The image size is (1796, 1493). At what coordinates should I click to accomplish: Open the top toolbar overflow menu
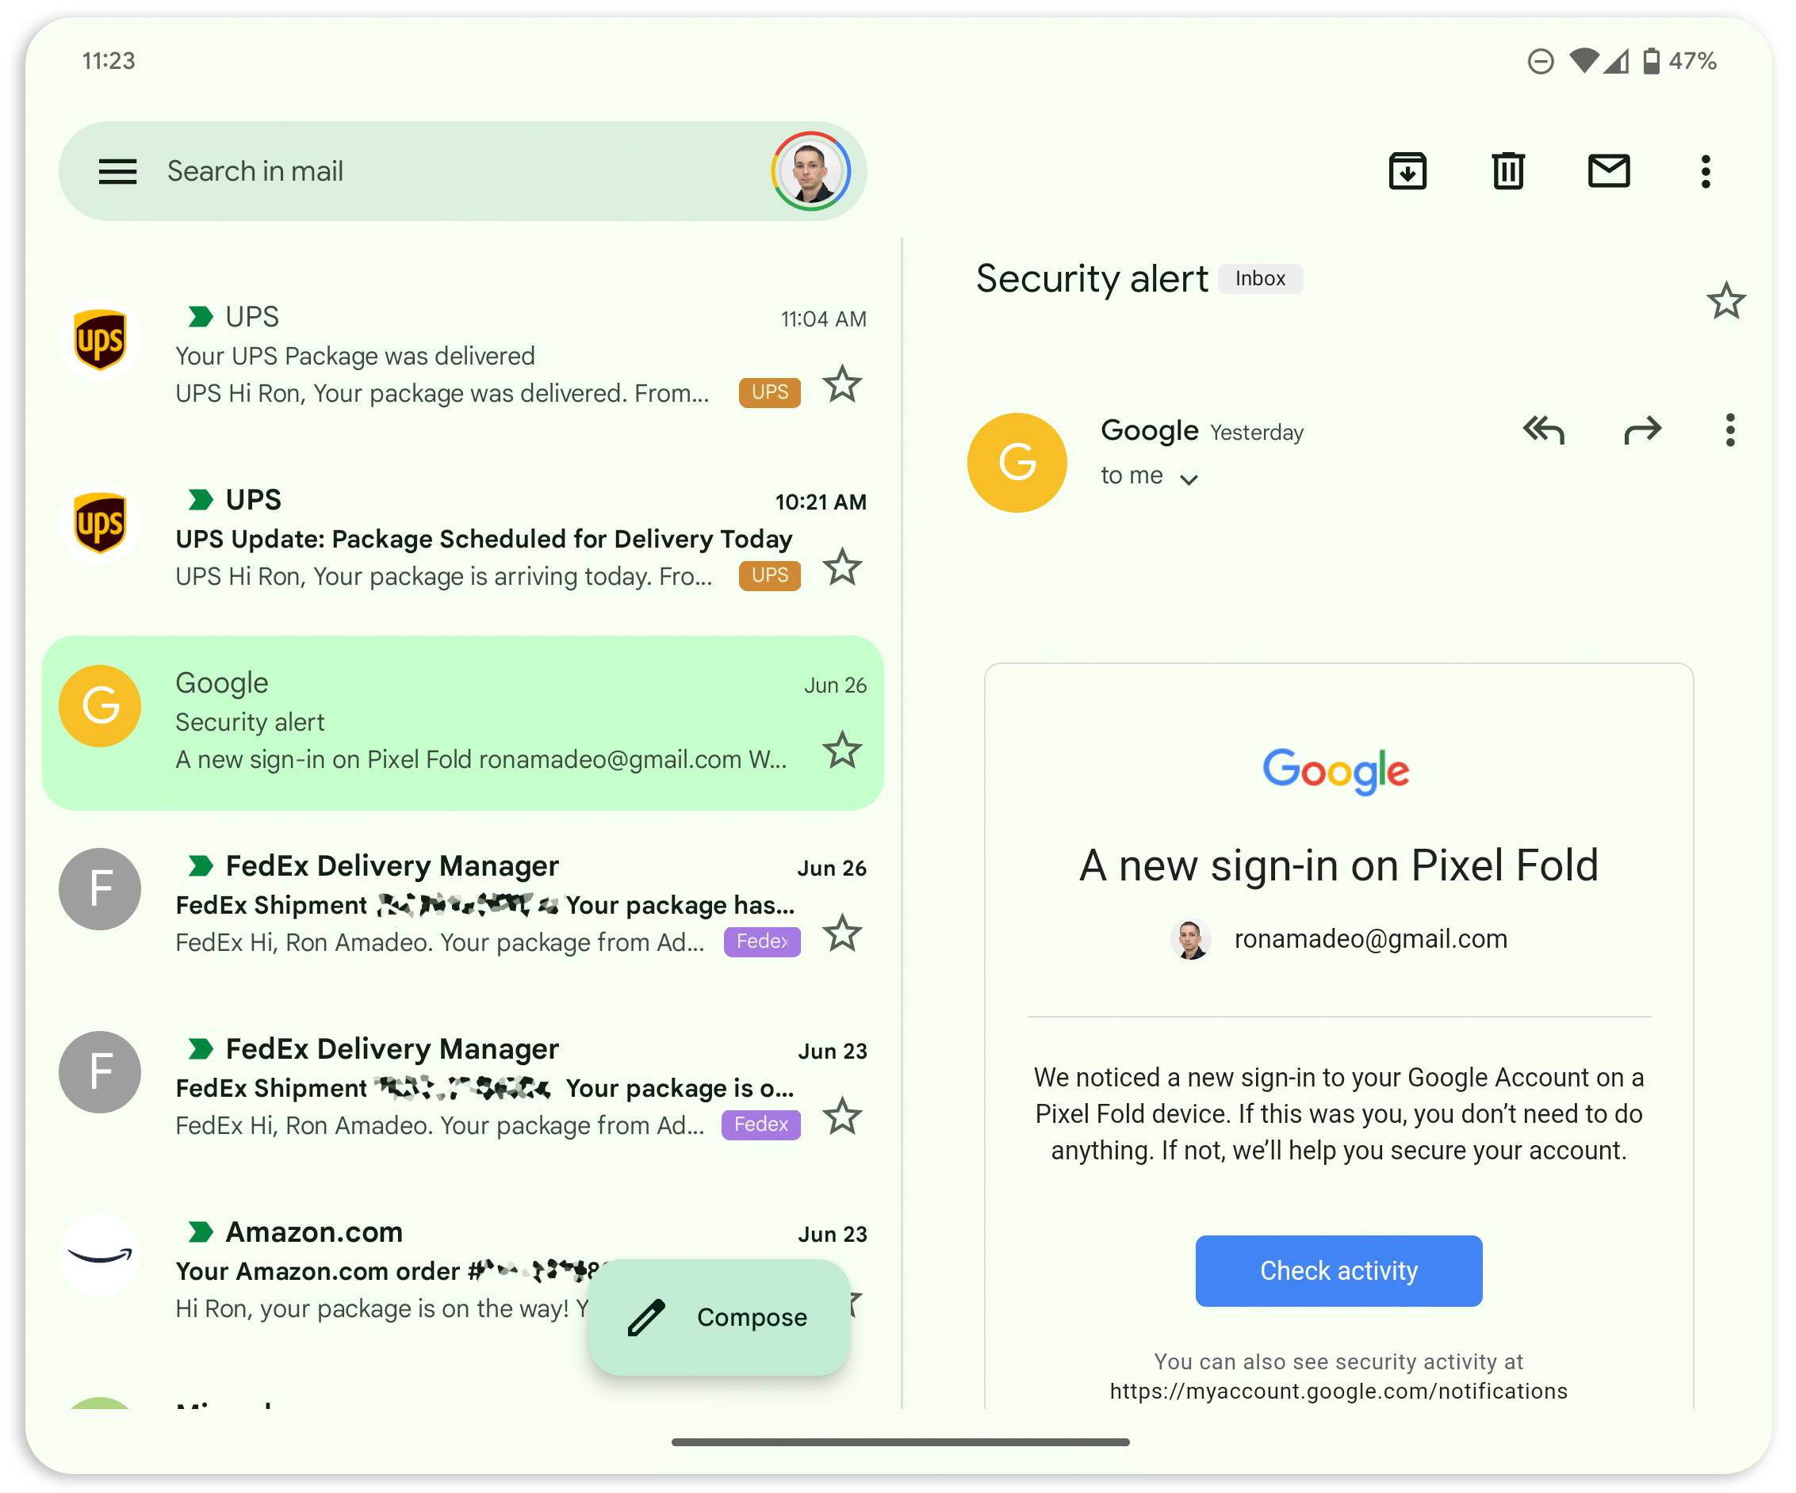(1706, 171)
